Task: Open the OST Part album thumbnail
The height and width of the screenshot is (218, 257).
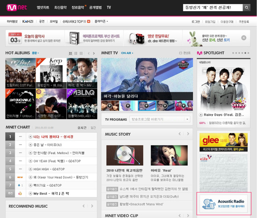Action: coord(21,73)
